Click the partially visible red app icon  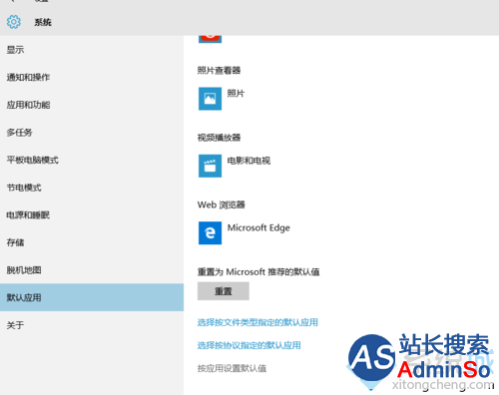click(210, 39)
